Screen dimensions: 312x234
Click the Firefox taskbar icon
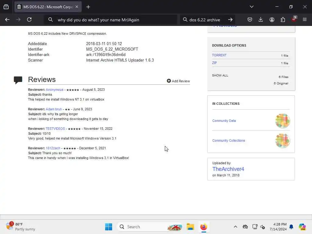[204, 227]
